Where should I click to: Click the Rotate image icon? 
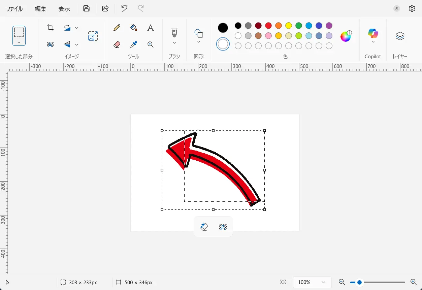[x=67, y=28]
